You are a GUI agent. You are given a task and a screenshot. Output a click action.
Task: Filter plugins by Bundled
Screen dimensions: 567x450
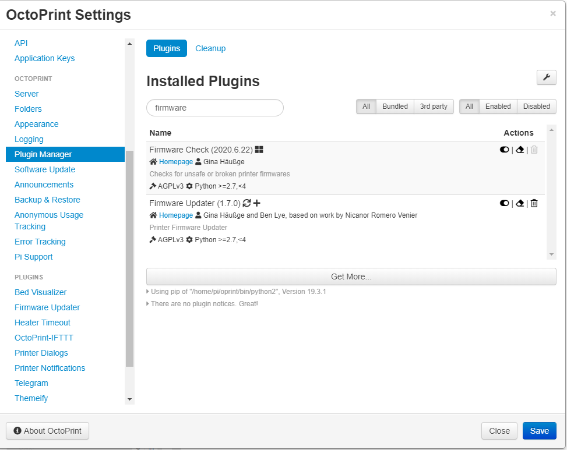(395, 107)
